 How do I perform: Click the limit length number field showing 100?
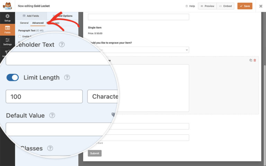[x=44, y=96]
